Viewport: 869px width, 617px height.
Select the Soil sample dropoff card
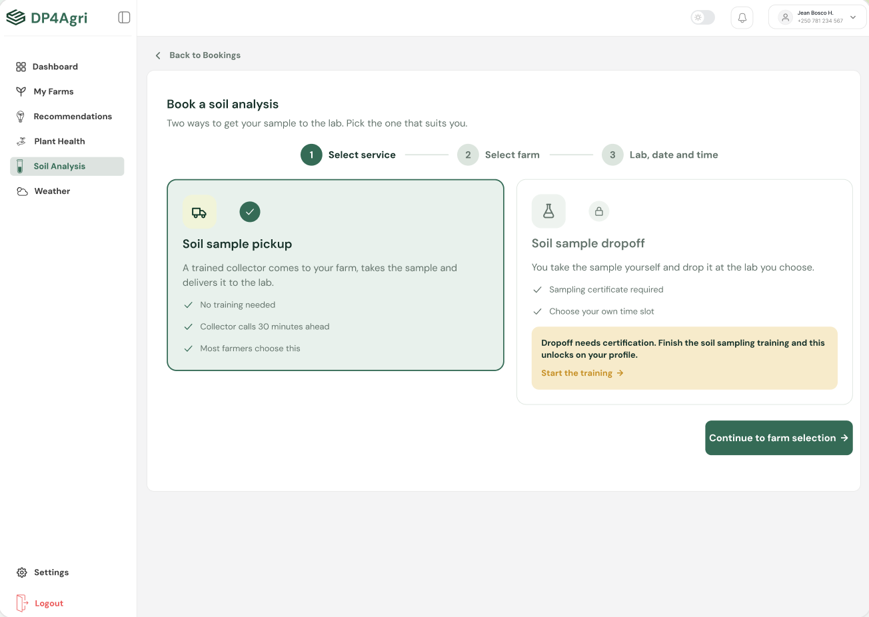(684, 292)
